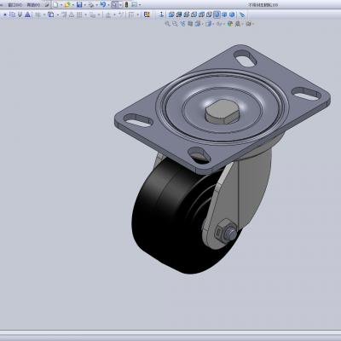Viewport: 341px width, 341px height.
Task: Open the View Settings icon
Action: 248,24
